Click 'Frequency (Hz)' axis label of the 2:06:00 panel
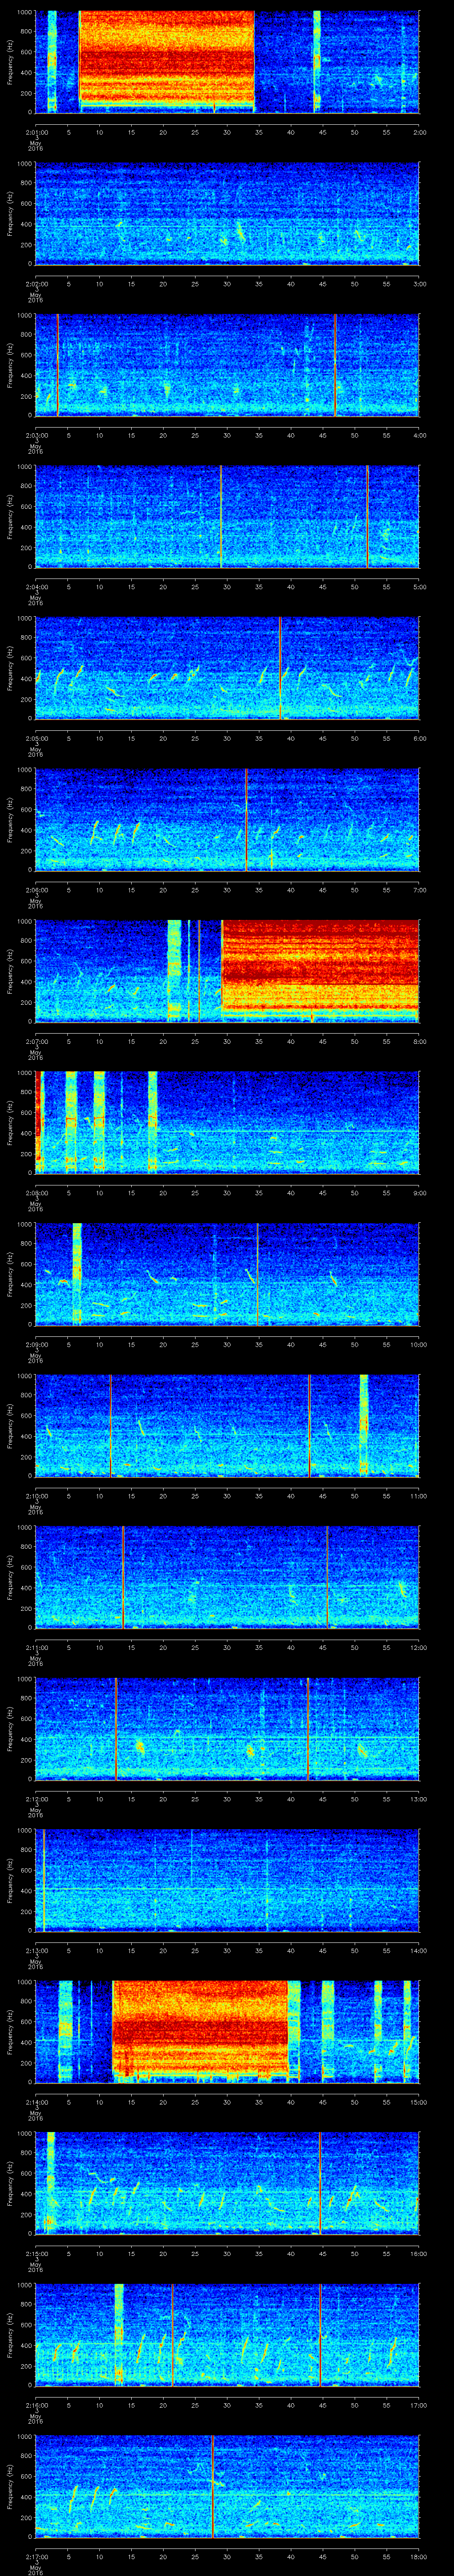 10,819
